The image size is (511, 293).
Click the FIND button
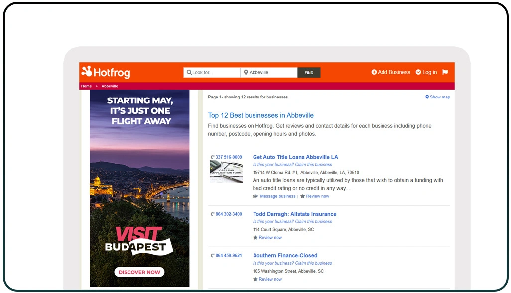[x=309, y=72]
